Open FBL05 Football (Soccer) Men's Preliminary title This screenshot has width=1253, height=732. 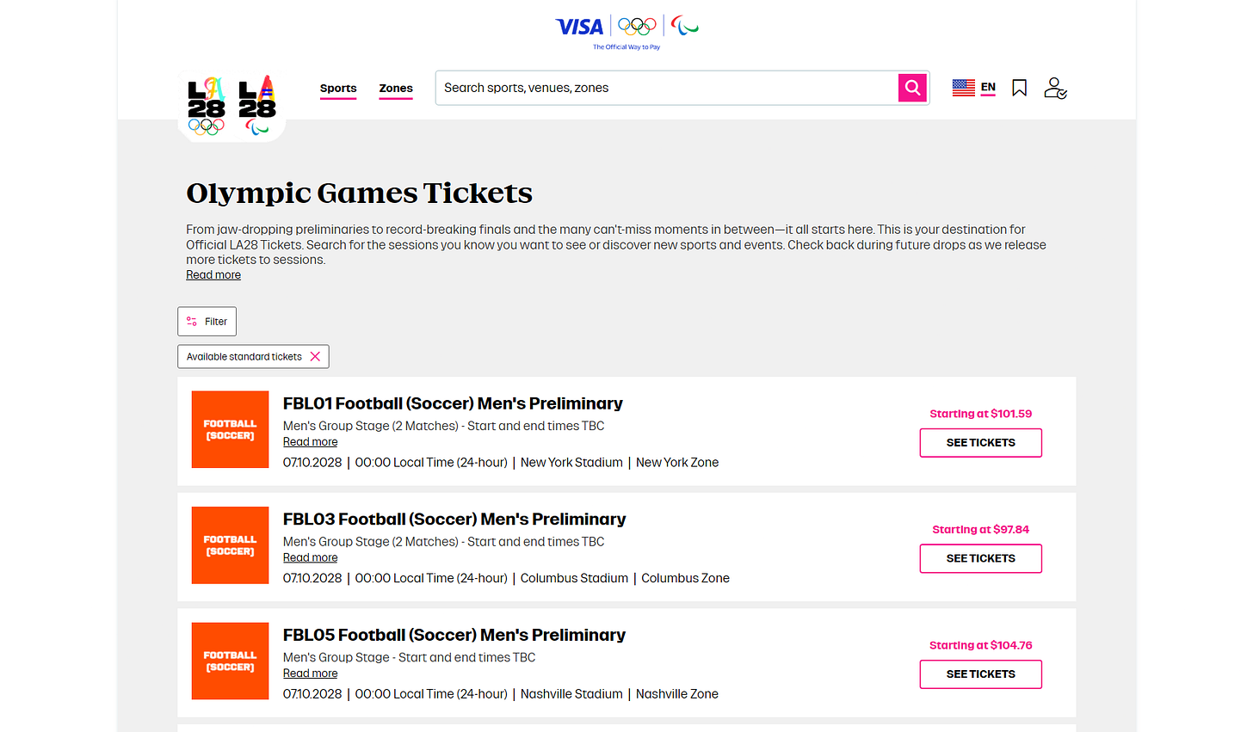(454, 635)
